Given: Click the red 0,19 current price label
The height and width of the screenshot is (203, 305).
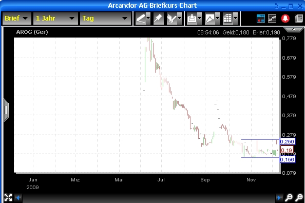Looking at the screenshot, I should point(287,150).
